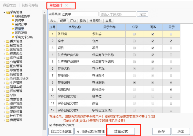Click the 定位 button
Screen dimensions: 193x136
(143, 14)
